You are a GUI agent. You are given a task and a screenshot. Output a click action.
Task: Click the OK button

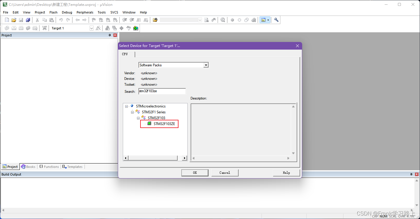click(x=195, y=173)
